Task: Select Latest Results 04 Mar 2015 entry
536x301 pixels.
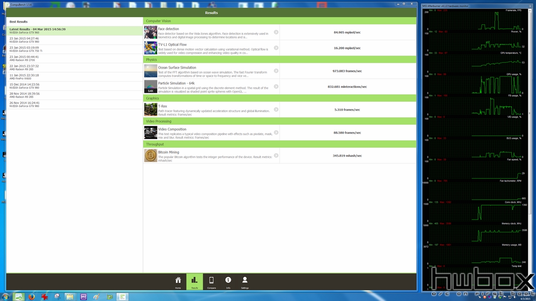Action: [x=75, y=31]
